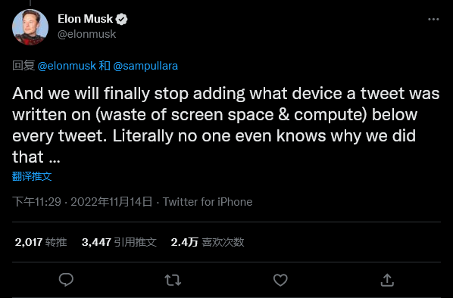The height and width of the screenshot is (298, 453).
Task: View the 2,017 转推 retweets list
Action: [x=41, y=242]
